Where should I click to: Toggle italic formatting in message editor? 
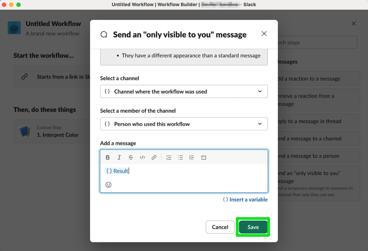click(x=119, y=157)
